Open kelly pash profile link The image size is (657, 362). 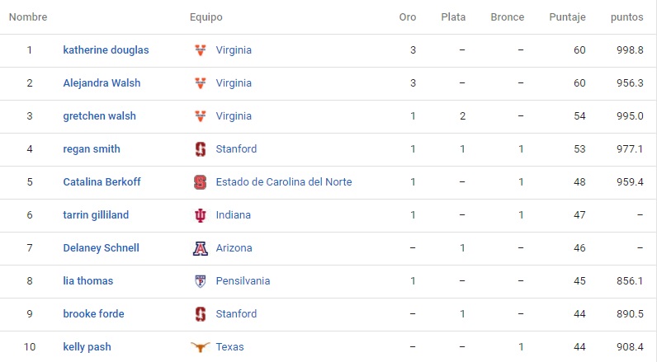[x=87, y=347]
